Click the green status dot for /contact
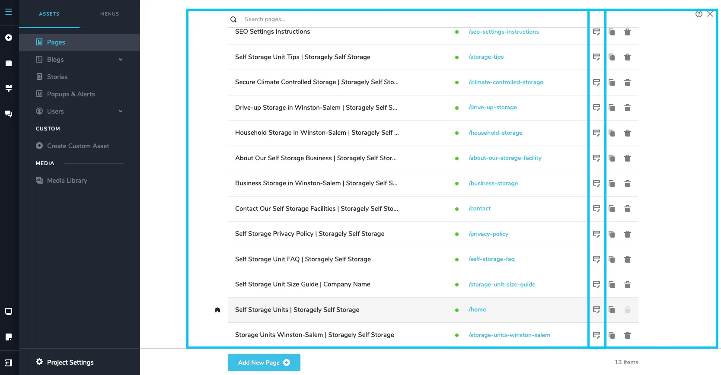 (x=457, y=209)
